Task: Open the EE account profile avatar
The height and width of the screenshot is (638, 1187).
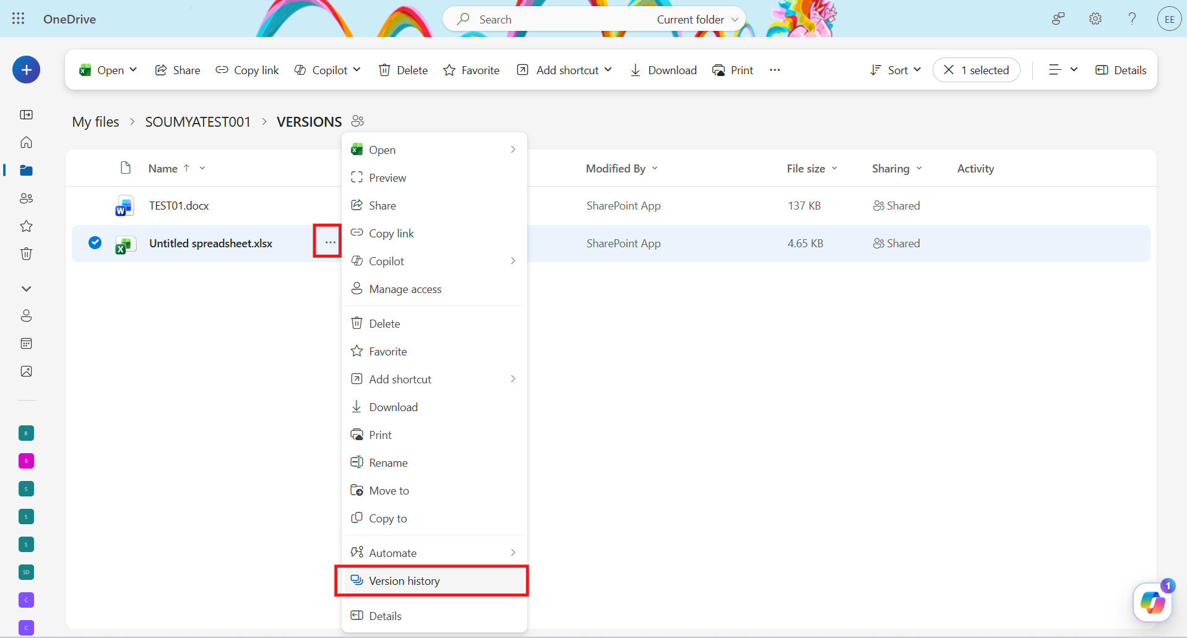Action: click(1169, 19)
